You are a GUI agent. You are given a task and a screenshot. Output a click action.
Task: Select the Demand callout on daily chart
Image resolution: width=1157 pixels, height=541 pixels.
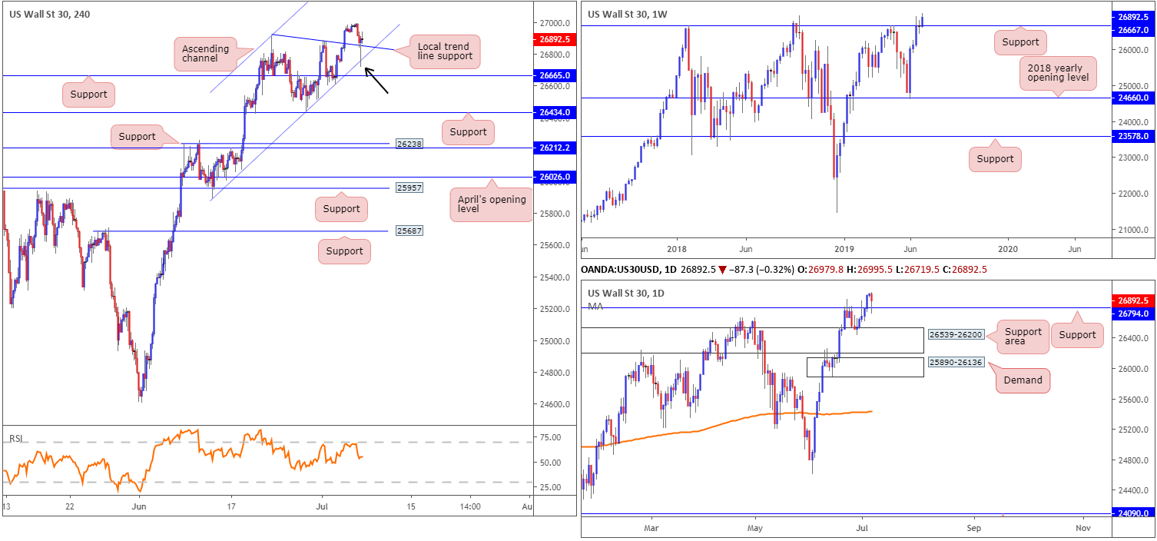(1023, 380)
